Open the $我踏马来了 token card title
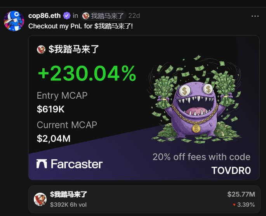The width and height of the screenshot is (266, 216). click(x=68, y=195)
